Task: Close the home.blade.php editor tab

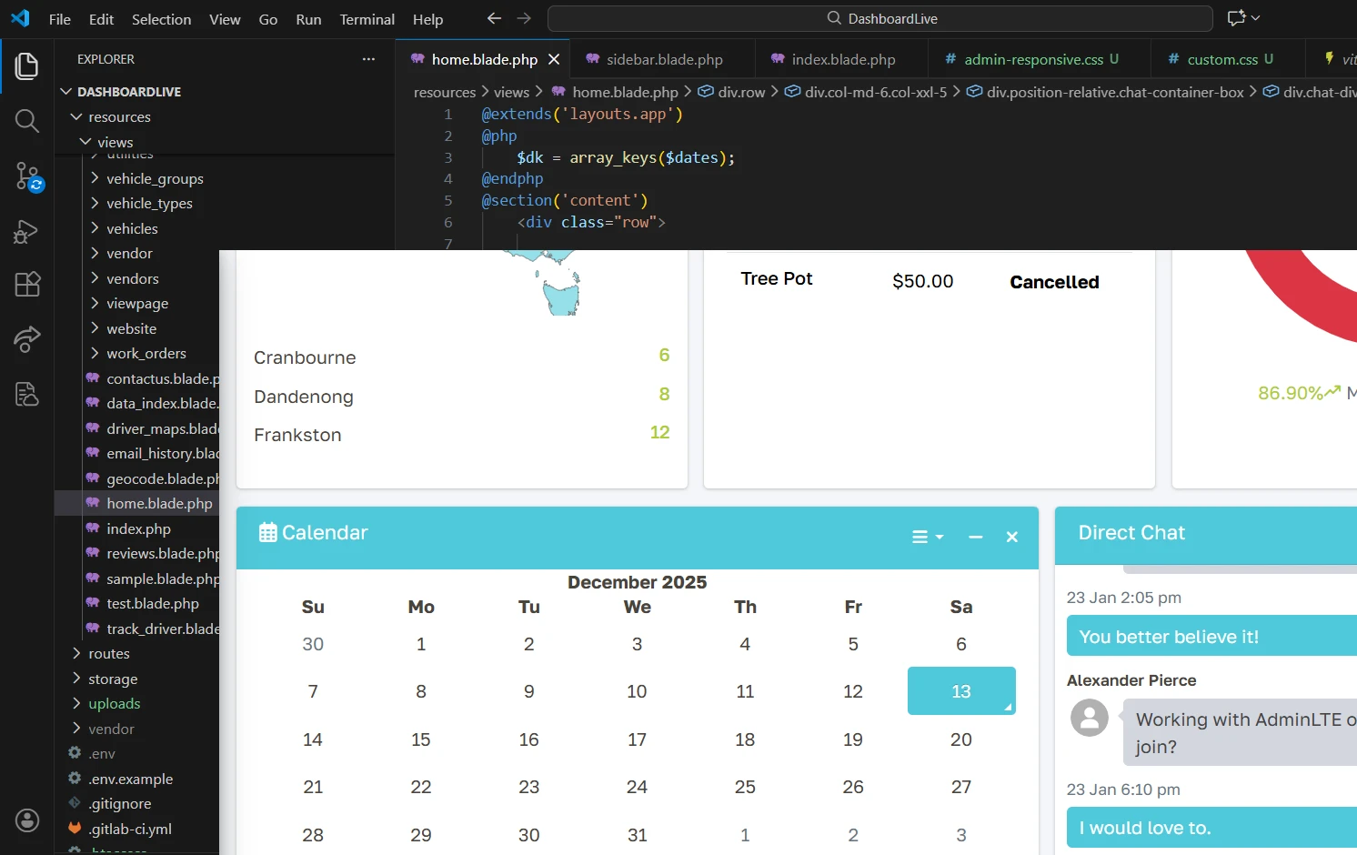Action: click(554, 59)
